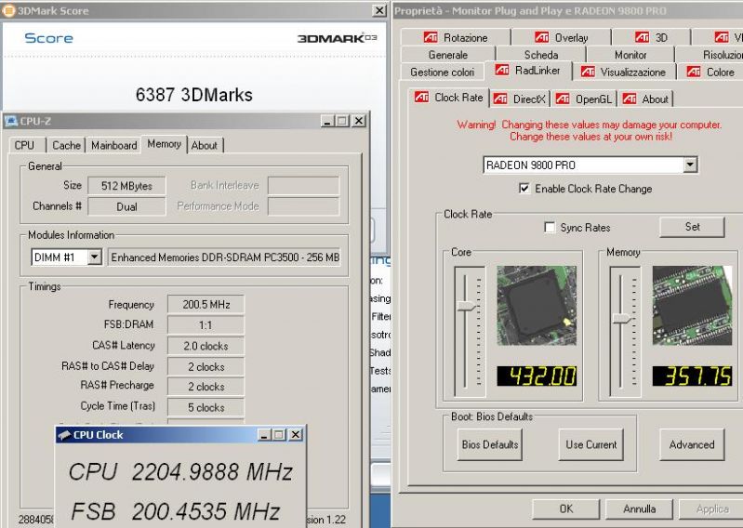Switch to the DirectX sub-tab
The width and height of the screenshot is (743, 528).
coord(519,99)
